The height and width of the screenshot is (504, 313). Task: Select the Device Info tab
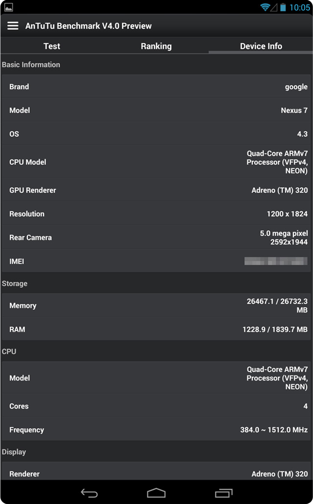pos(261,46)
